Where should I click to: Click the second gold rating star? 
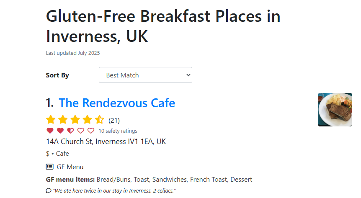63,120
